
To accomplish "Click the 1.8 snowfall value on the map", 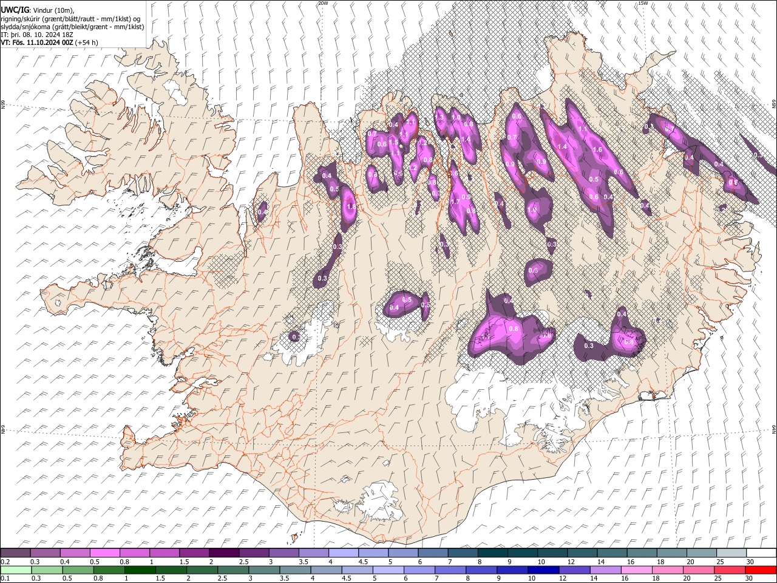I will pos(351,207).
